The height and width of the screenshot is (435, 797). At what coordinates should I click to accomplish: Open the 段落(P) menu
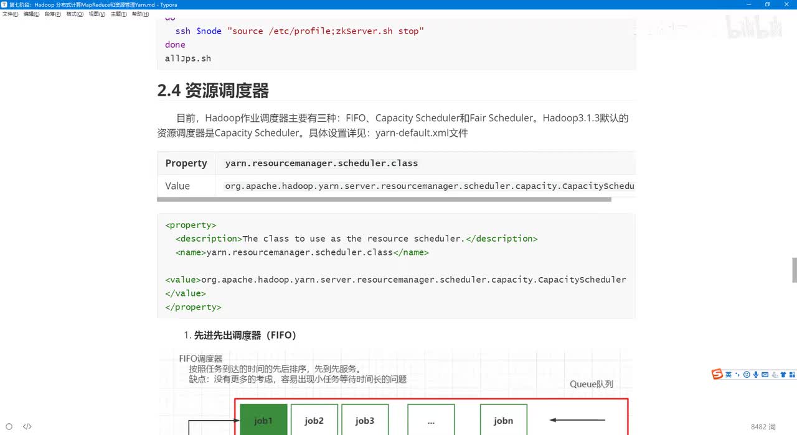(x=53, y=14)
